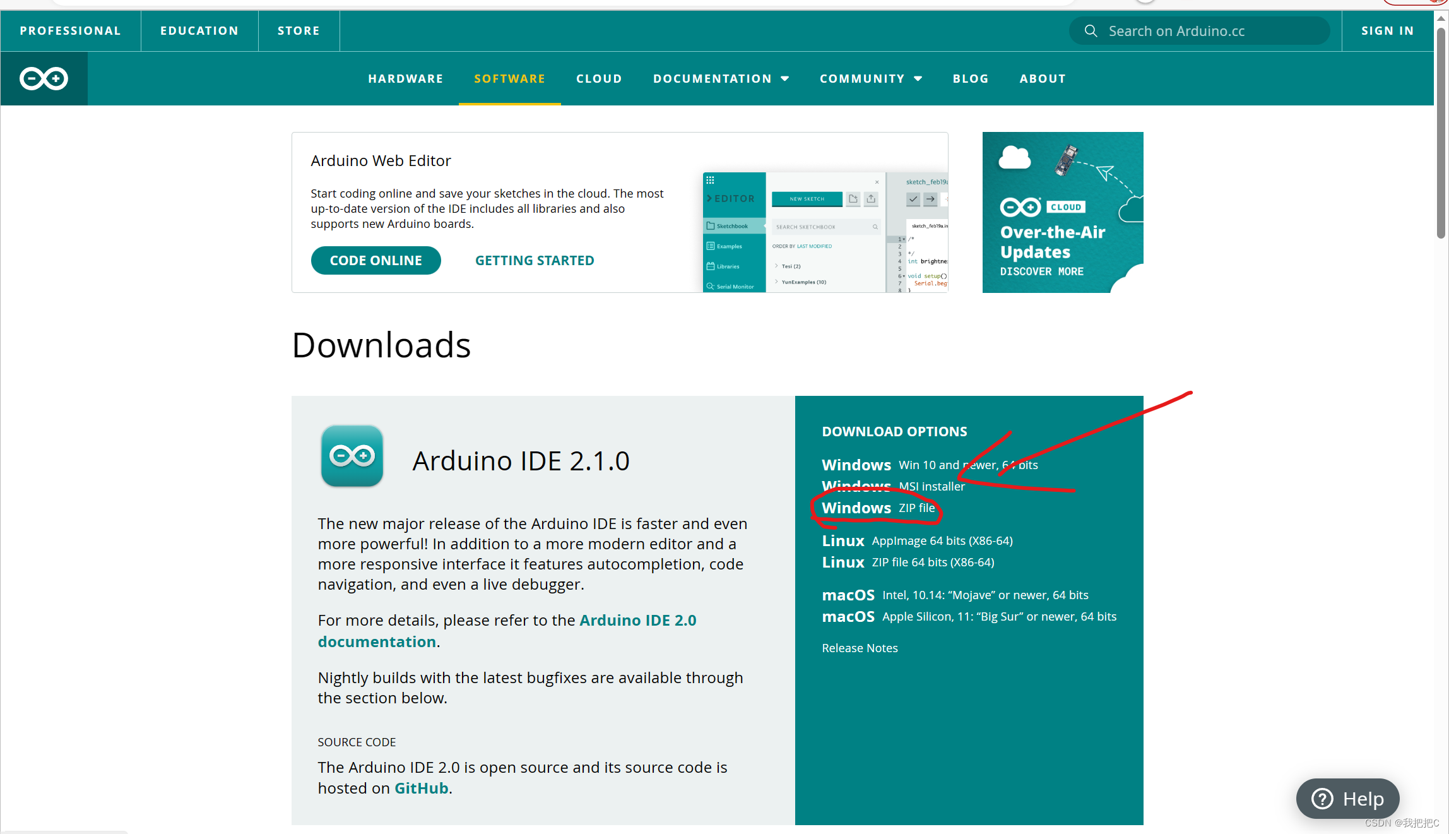Expand the Documentation dropdown arrow
The width and height of the screenshot is (1449, 834).
point(785,79)
